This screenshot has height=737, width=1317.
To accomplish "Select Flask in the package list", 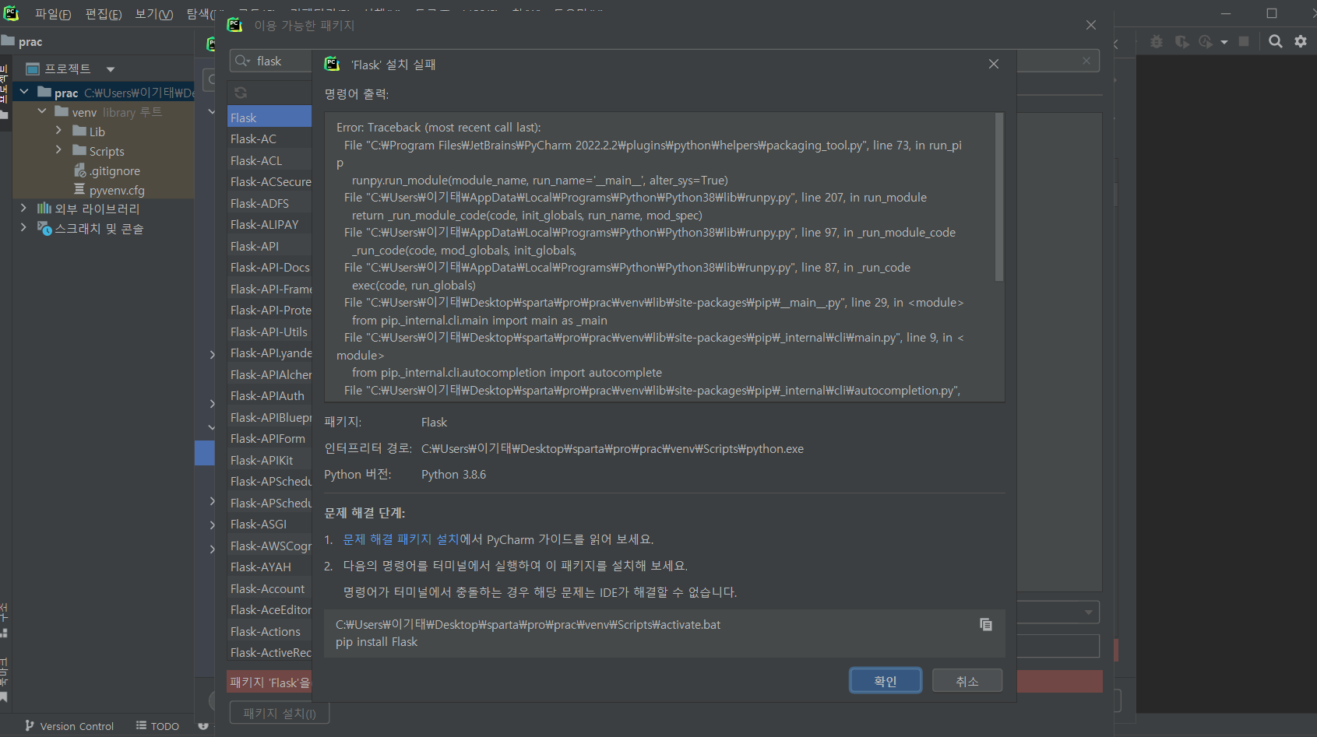I will (269, 118).
